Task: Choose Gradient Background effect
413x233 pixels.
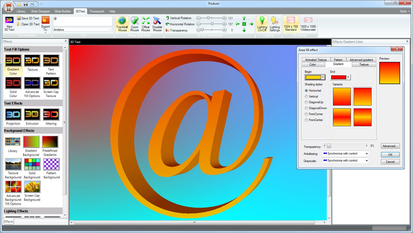Action: pos(31,146)
